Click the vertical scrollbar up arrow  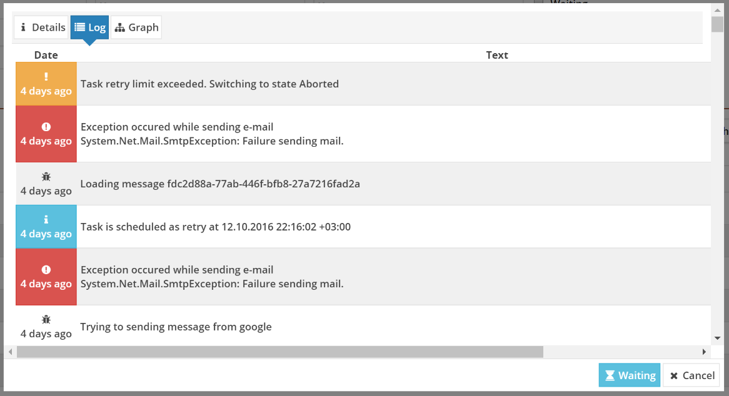pyautogui.click(x=717, y=10)
